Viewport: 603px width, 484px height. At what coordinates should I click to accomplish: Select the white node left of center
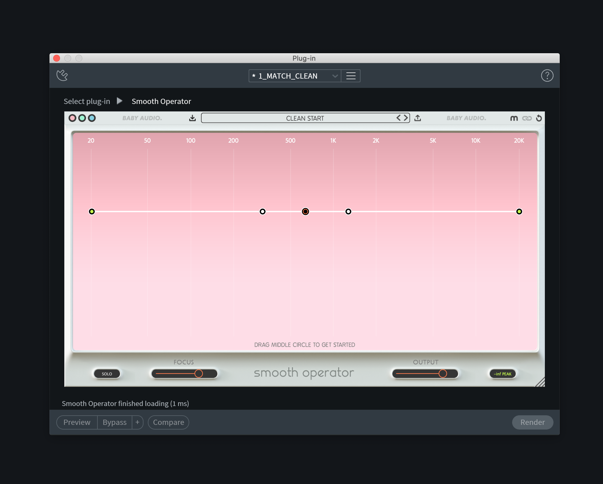(x=263, y=212)
